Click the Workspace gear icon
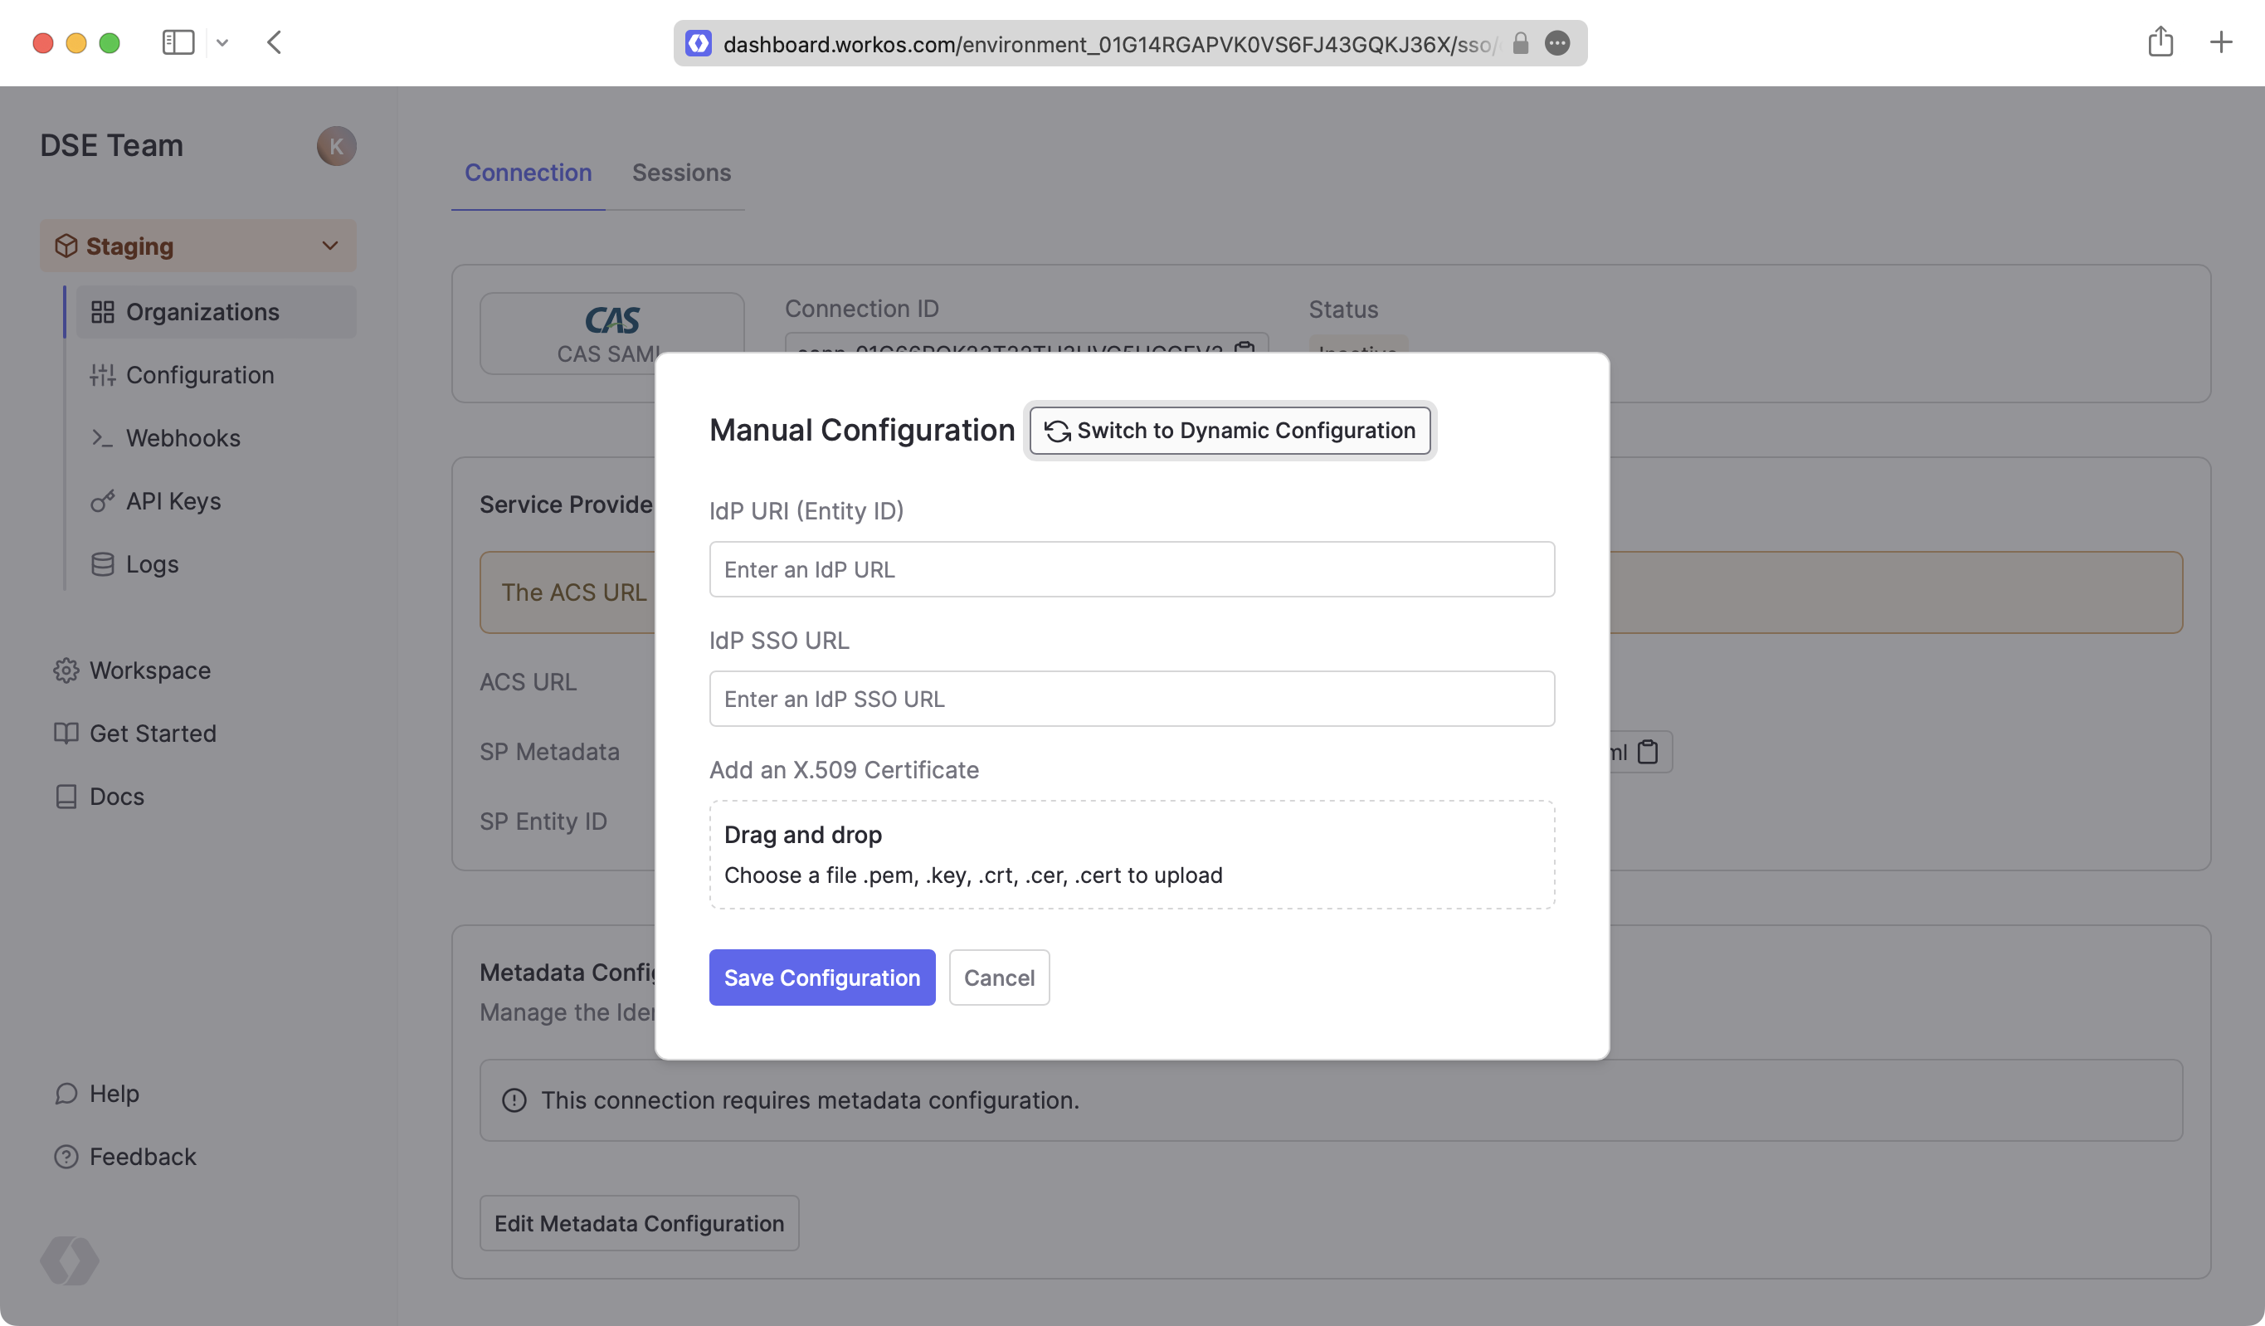The width and height of the screenshot is (2265, 1326). pos(66,670)
